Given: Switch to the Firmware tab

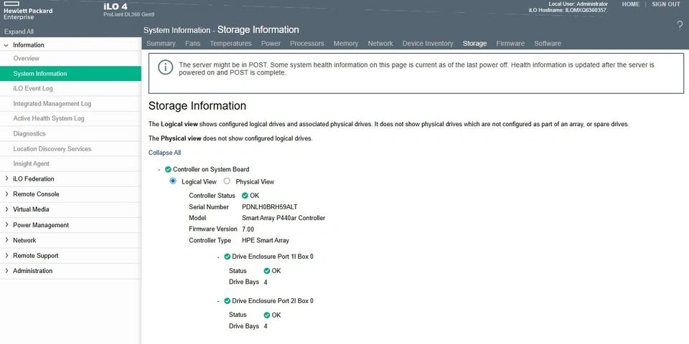Looking at the screenshot, I should coord(510,44).
